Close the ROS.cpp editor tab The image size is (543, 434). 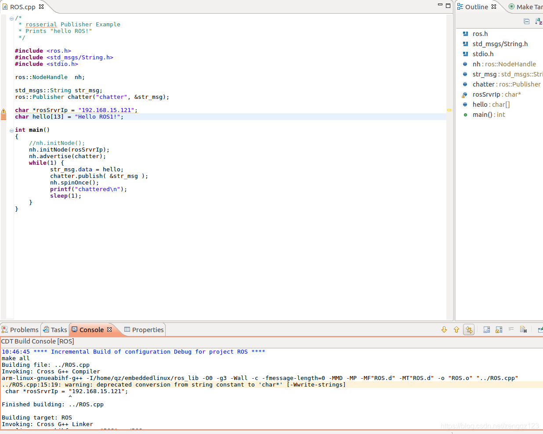[x=41, y=7]
